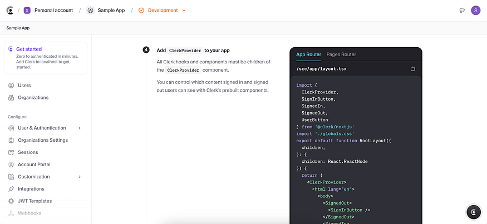Click the ClerkProvider code tag in heading
The height and width of the screenshot is (224, 487).
185,51
